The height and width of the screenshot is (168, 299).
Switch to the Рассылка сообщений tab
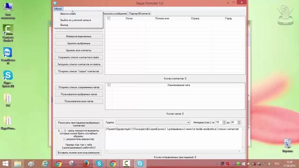tap(115, 14)
